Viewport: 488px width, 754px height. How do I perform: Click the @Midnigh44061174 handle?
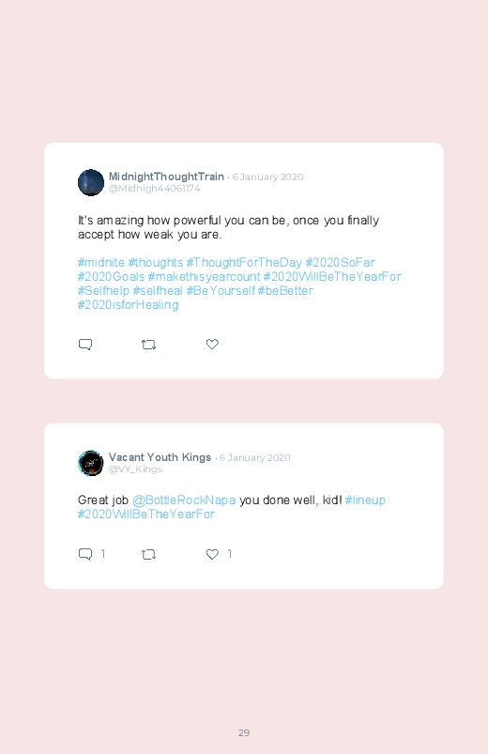point(154,189)
